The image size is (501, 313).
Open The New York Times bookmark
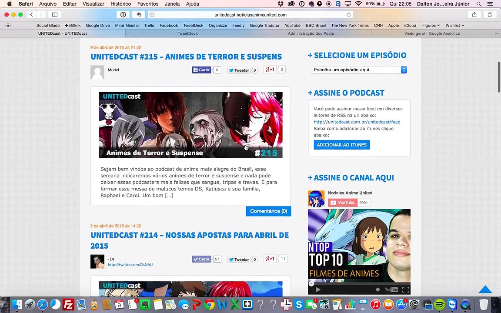tap(350, 25)
